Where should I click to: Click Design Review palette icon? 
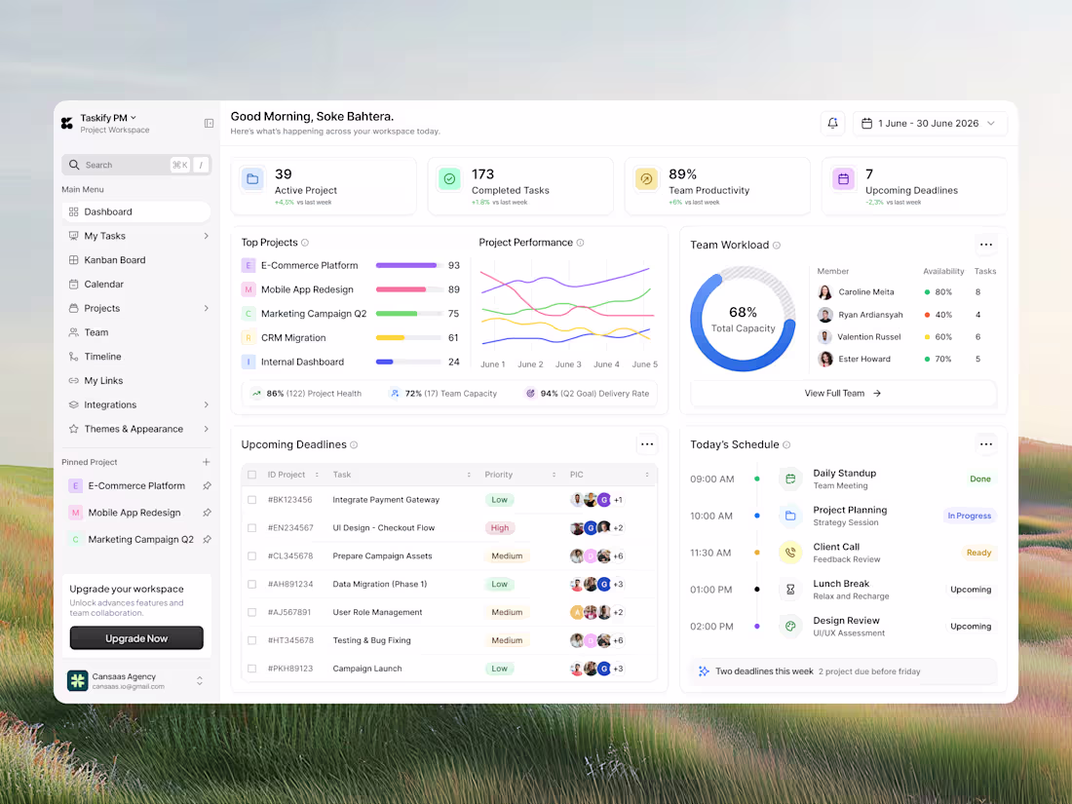click(790, 627)
